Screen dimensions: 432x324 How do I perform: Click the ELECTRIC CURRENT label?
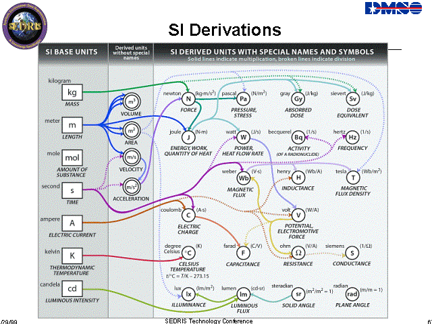(x=72, y=235)
